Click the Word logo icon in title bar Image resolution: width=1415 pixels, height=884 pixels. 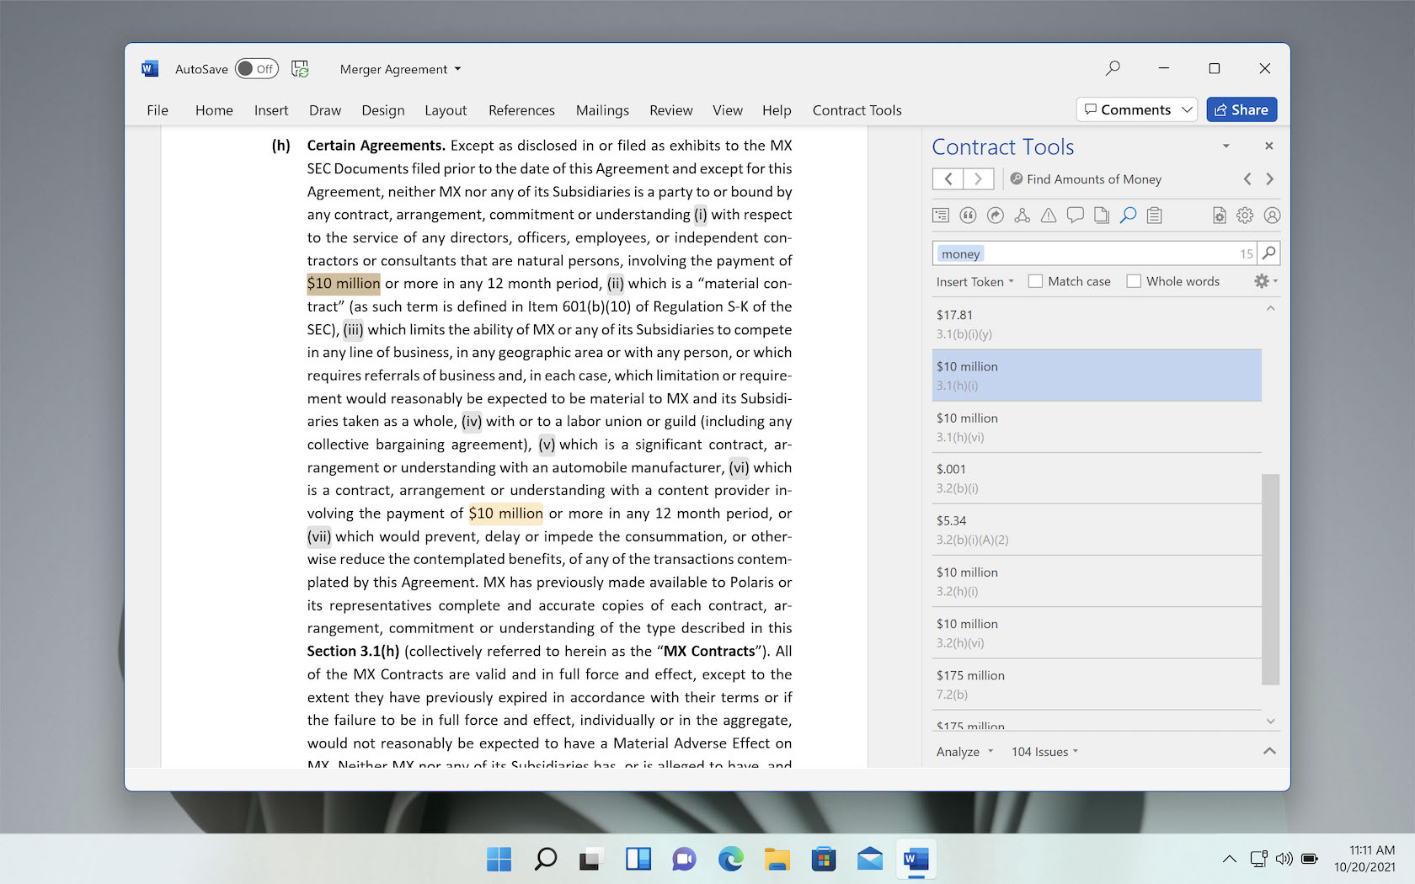pos(150,68)
